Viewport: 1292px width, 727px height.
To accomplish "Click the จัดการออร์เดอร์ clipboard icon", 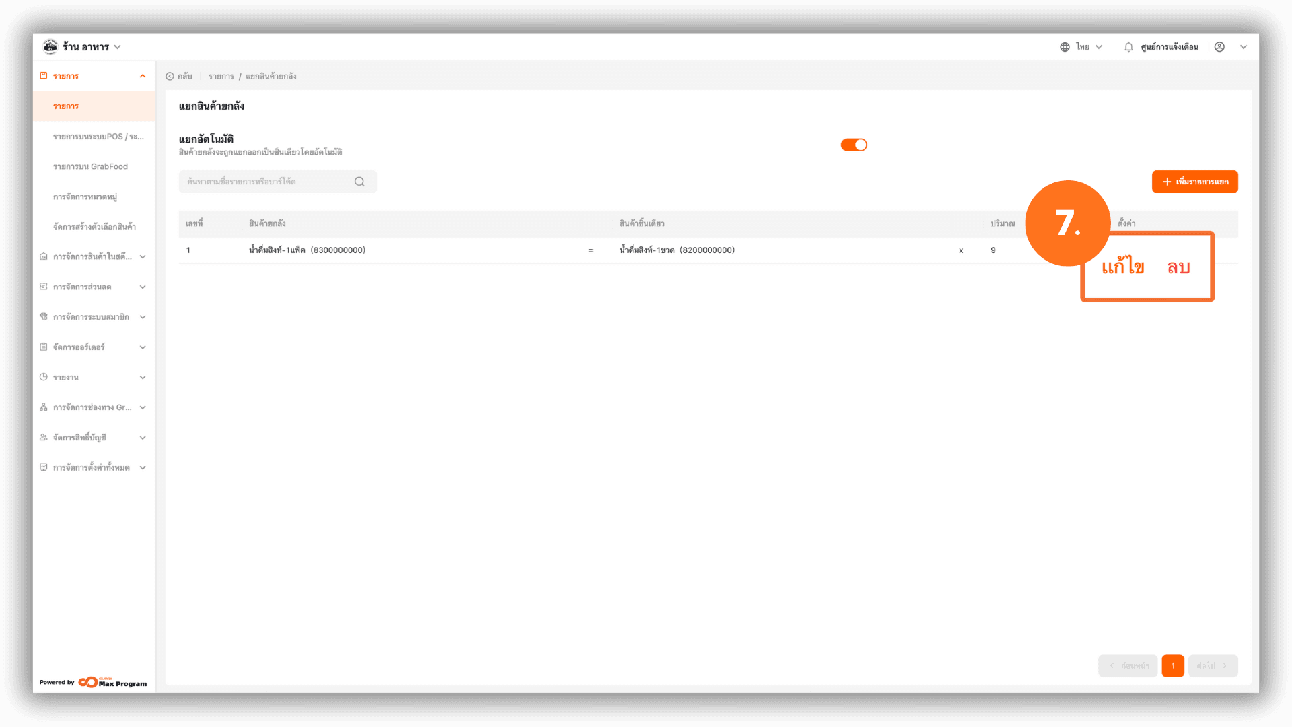I will point(44,347).
